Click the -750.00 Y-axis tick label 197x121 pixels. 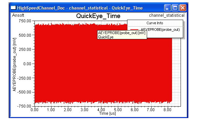(x=24, y=106)
